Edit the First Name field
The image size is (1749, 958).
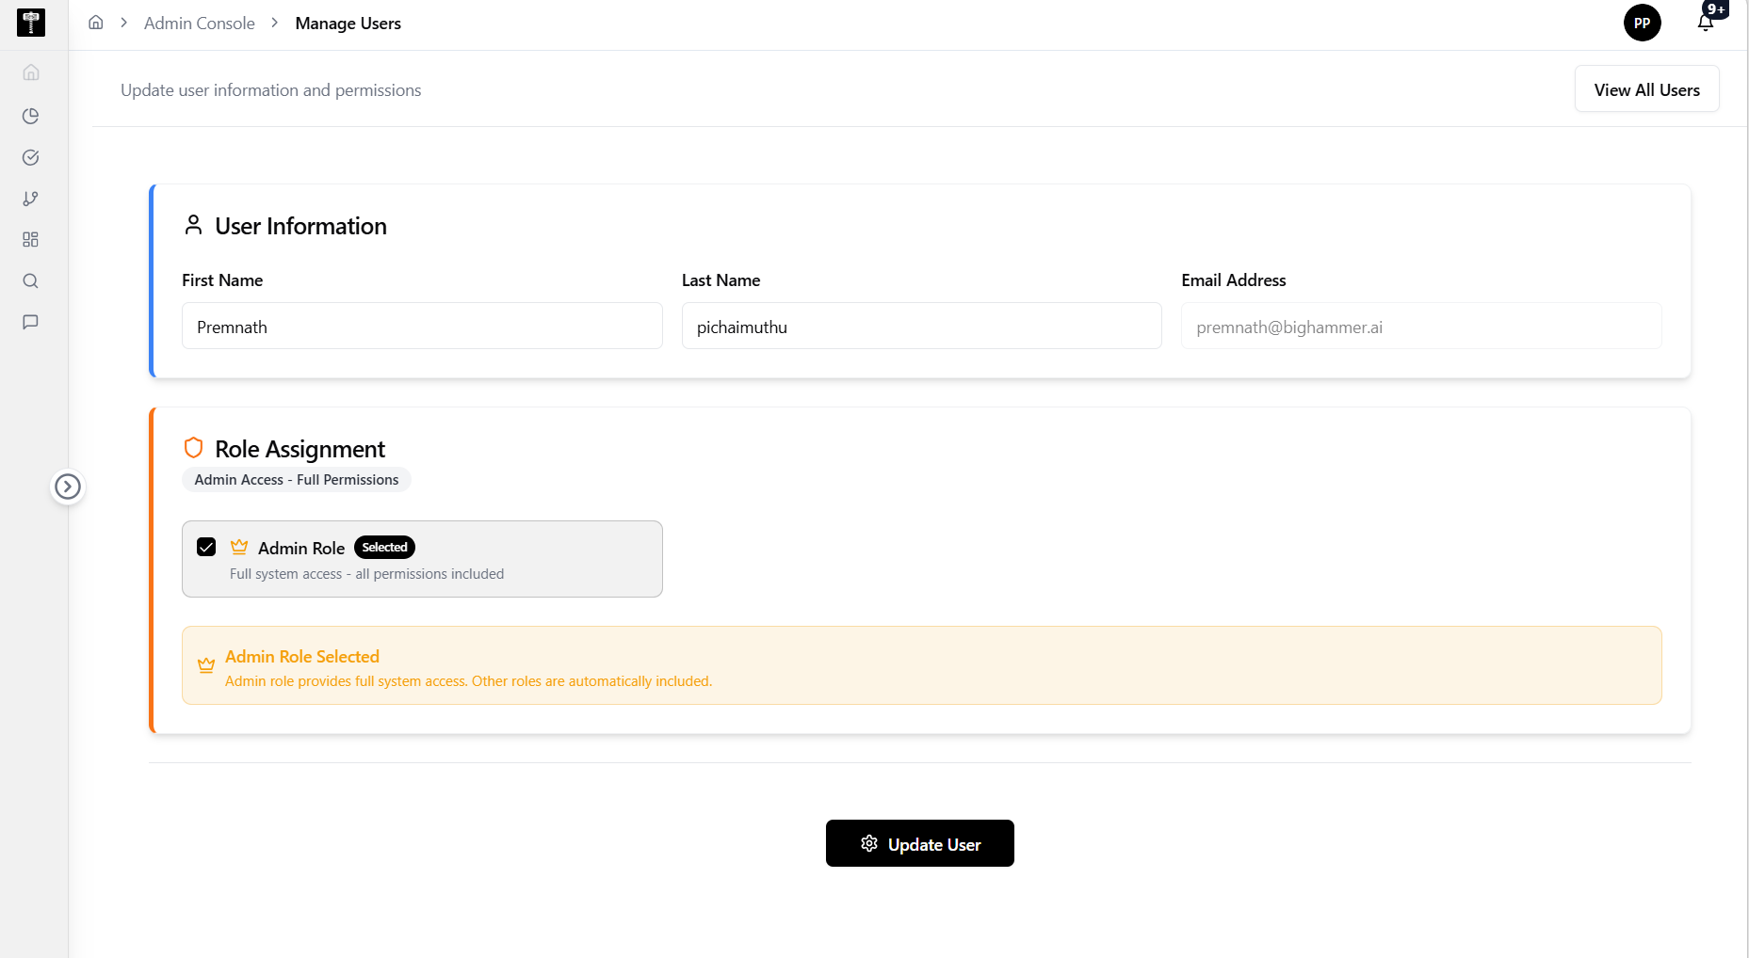click(x=422, y=326)
